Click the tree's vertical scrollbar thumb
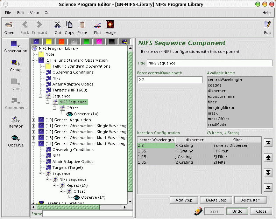This screenshot has width=276, height=219. pos(130,121)
